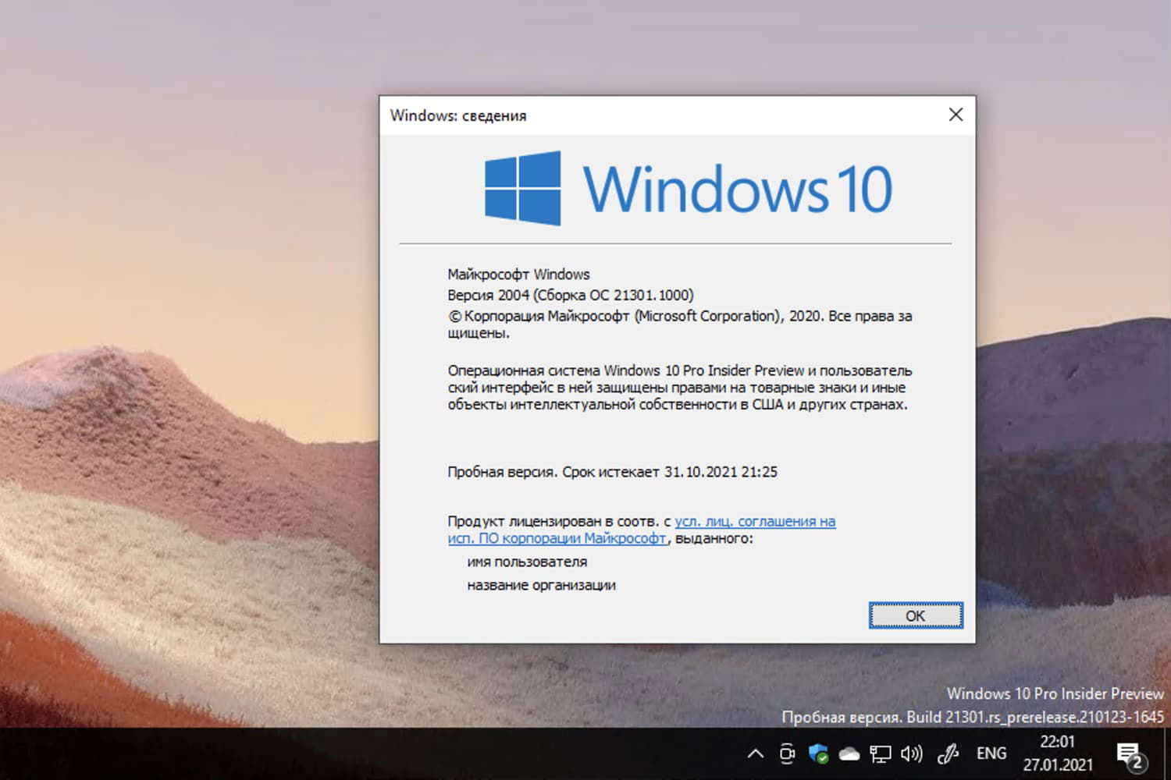Open Action Center from the notification icon
Viewport: 1171px width, 780px height.
pos(1127,750)
